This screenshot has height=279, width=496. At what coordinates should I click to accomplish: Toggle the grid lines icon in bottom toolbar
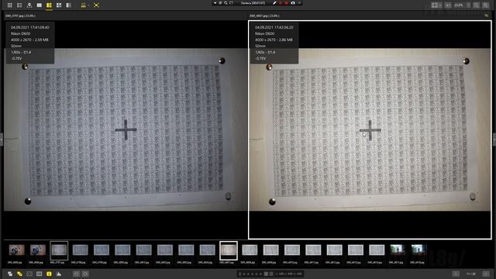pyautogui.click(x=40, y=274)
